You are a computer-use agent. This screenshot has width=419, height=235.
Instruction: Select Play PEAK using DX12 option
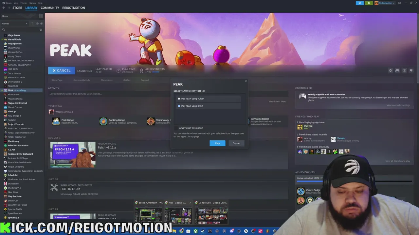(x=209, y=106)
